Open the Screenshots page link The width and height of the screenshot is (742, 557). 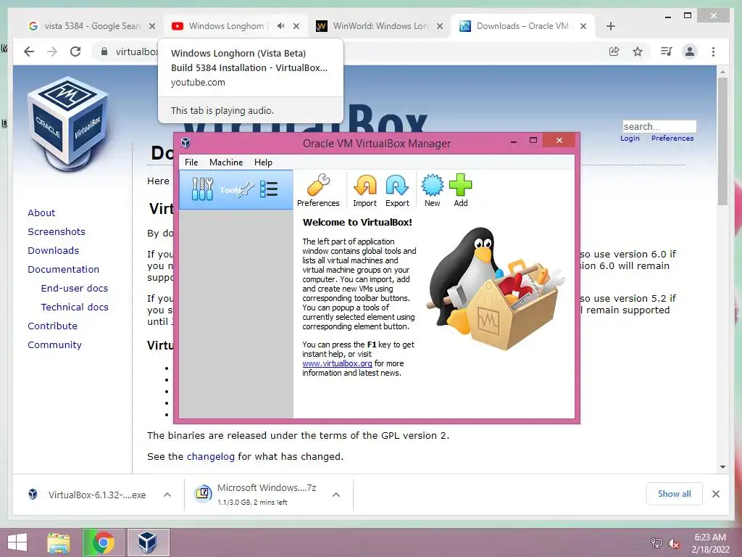coord(57,231)
